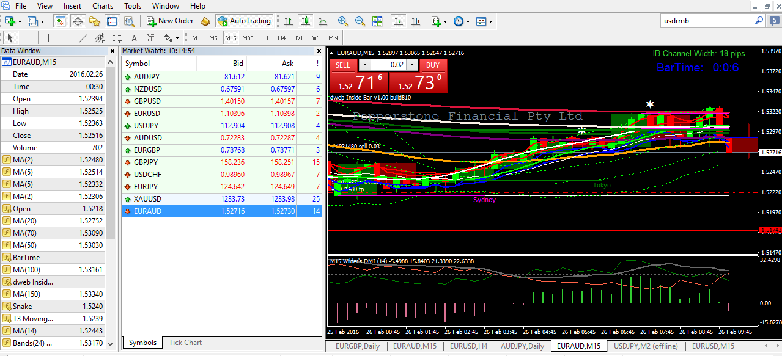
Task: Switch timeframe to D1
Action: coord(299,38)
